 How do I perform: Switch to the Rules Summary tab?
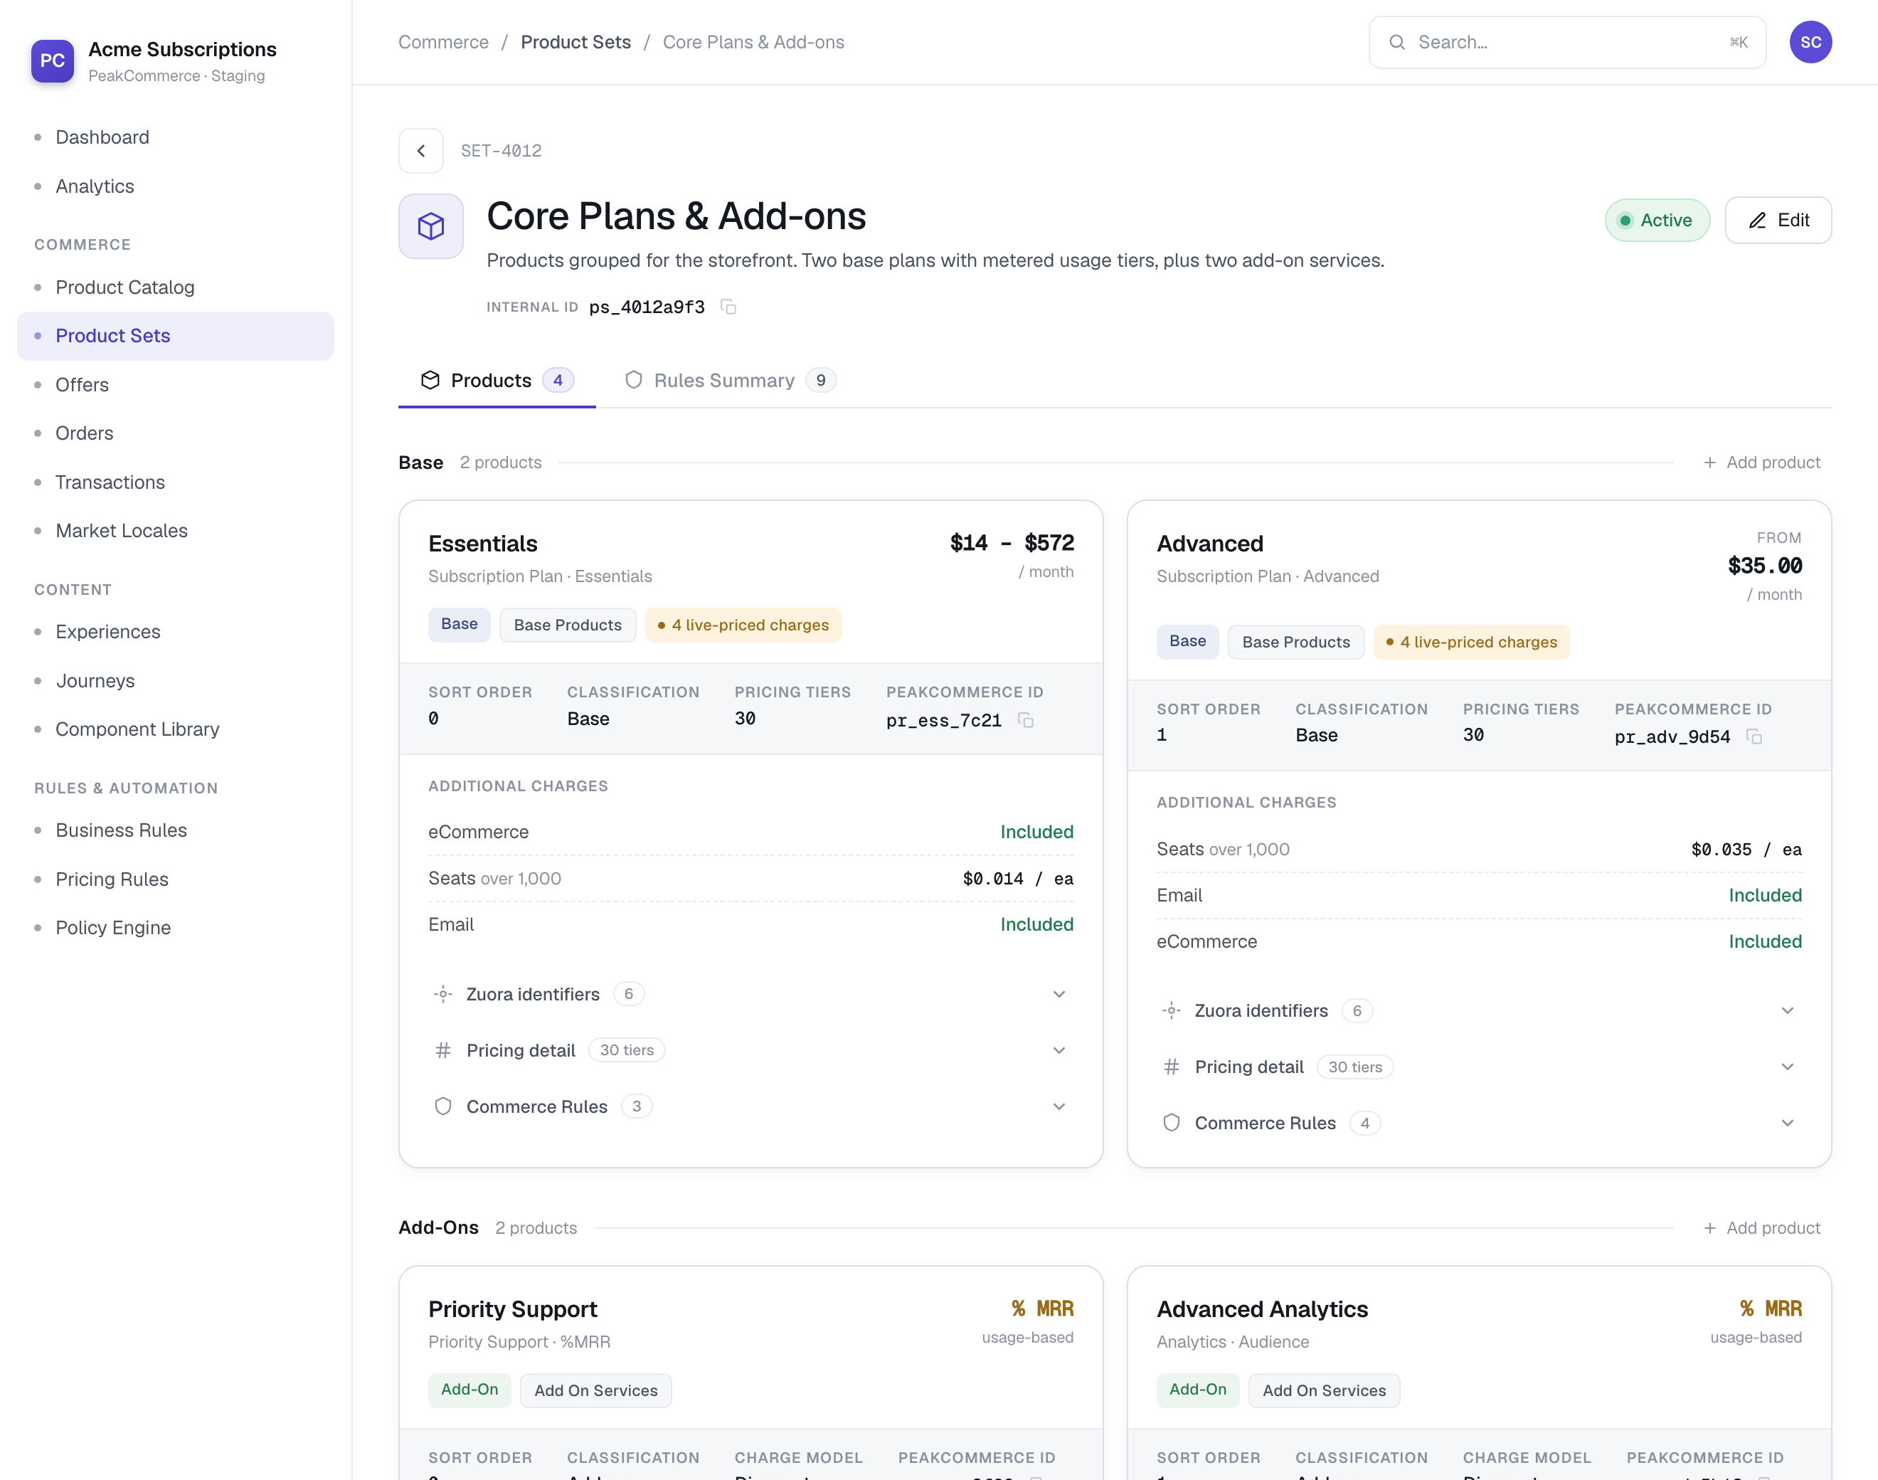731,381
